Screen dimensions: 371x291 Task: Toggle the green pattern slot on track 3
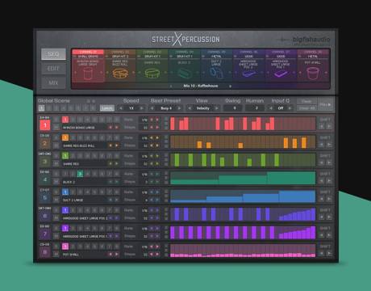(65, 156)
